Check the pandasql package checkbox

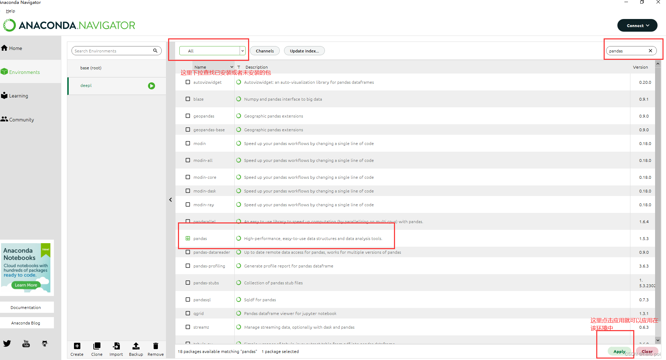tap(188, 299)
